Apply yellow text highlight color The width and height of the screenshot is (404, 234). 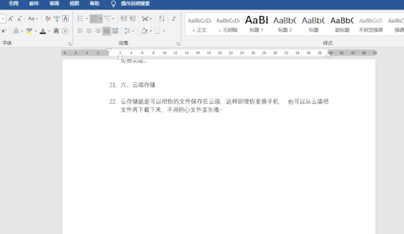(x=29, y=31)
